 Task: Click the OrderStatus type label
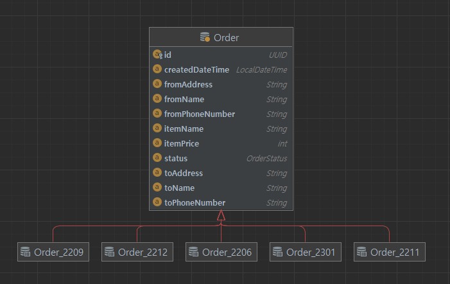point(266,158)
